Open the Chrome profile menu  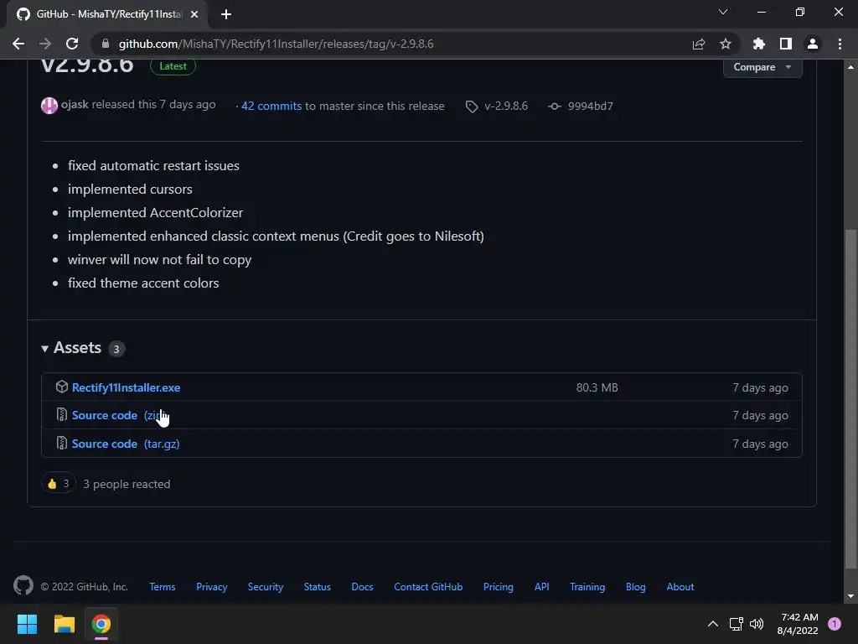click(x=813, y=44)
